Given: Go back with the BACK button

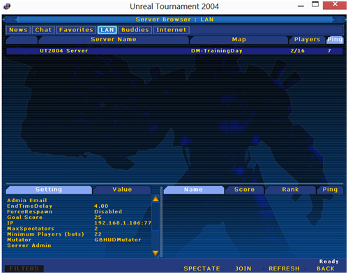Looking at the screenshot, I should pyautogui.click(x=326, y=268).
